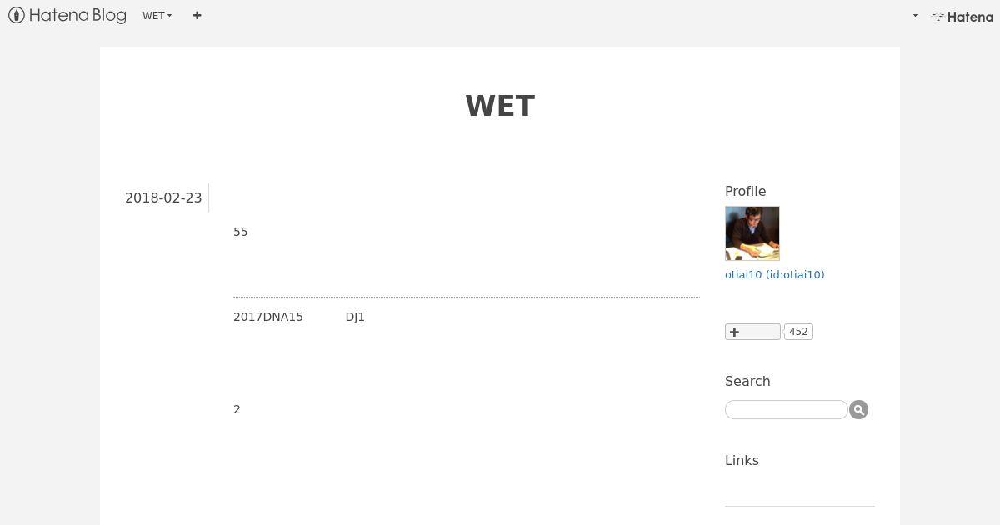This screenshot has height=525, width=1000.
Task: Check the 452 subscriber count badge
Action: click(798, 332)
